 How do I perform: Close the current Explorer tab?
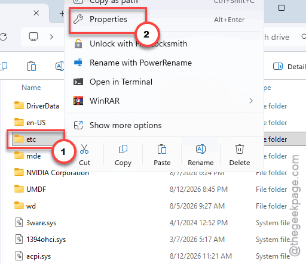click(x=36, y=13)
